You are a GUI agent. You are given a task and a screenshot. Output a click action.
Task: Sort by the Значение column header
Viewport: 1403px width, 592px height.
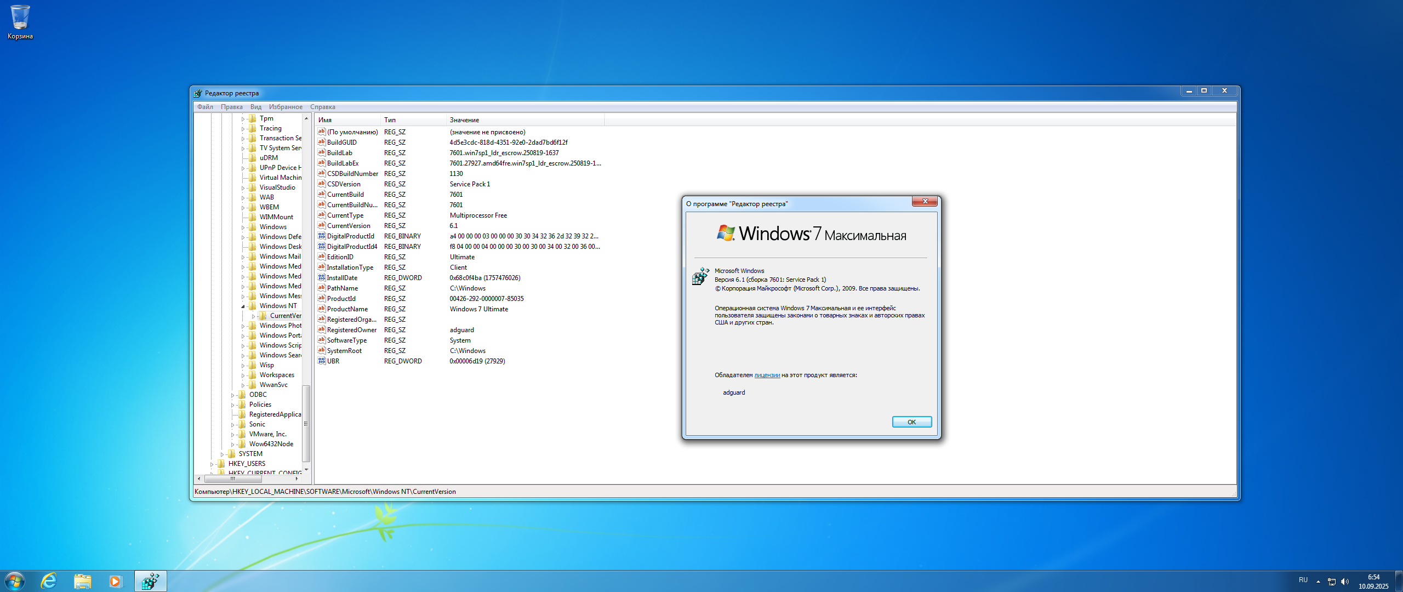coord(526,119)
